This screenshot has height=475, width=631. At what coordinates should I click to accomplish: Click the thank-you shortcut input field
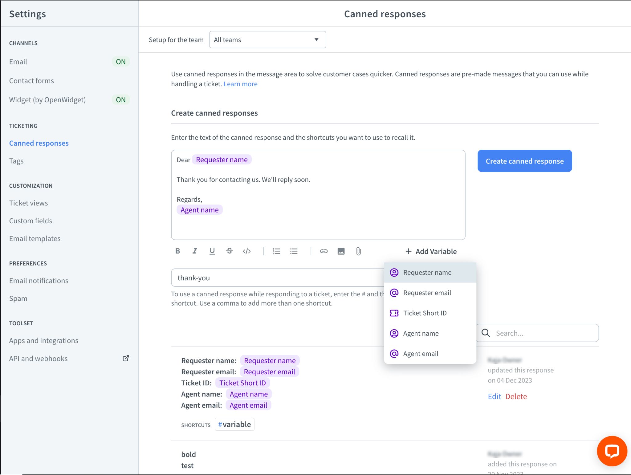277,278
